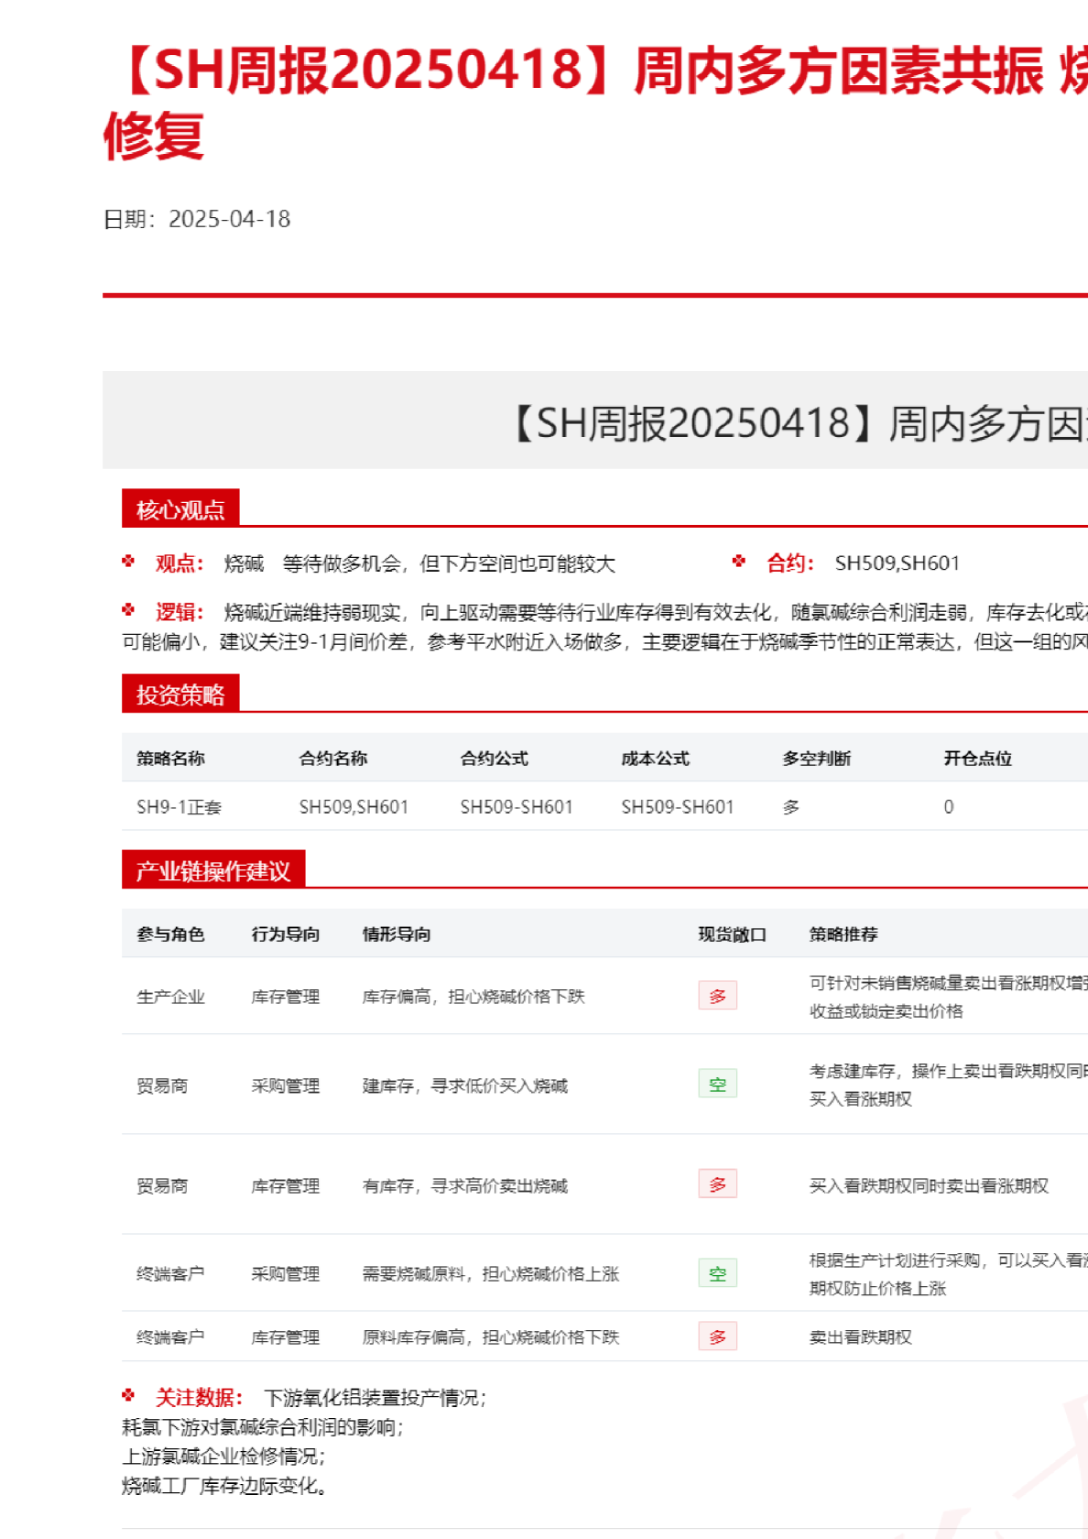Click the red bullet icon before 逻辑

(128, 610)
